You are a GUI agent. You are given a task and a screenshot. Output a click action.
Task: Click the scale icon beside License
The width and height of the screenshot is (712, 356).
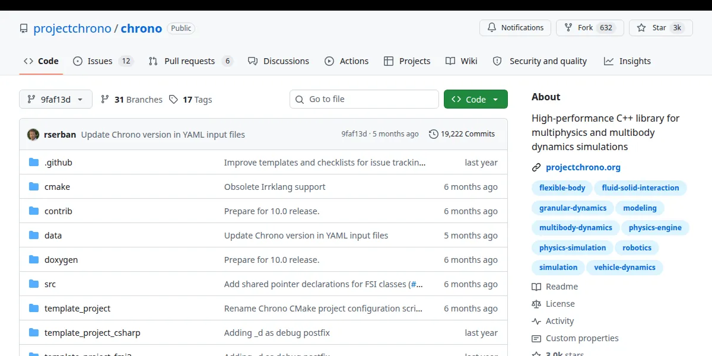tap(536, 304)
